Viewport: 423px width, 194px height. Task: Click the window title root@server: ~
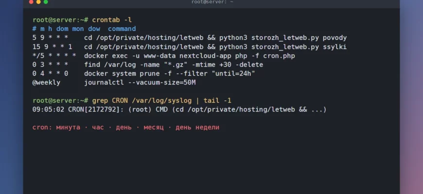[212, 2]
